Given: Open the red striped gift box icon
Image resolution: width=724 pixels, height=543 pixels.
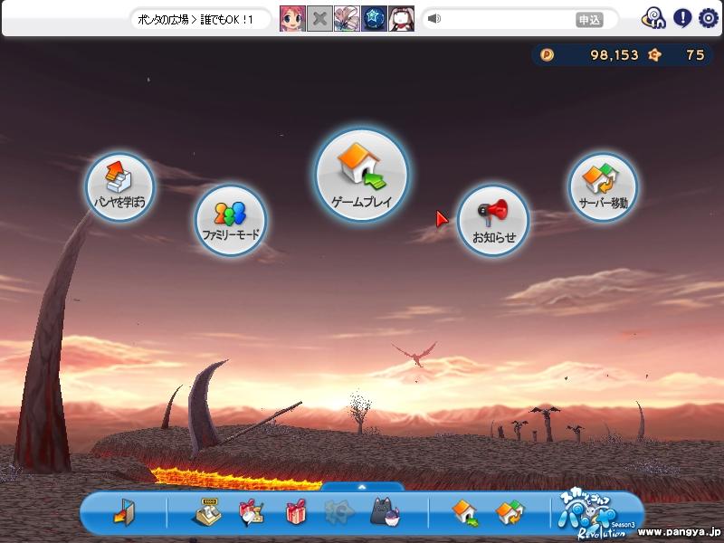Looking at the screenshot, I should (296, 511).
